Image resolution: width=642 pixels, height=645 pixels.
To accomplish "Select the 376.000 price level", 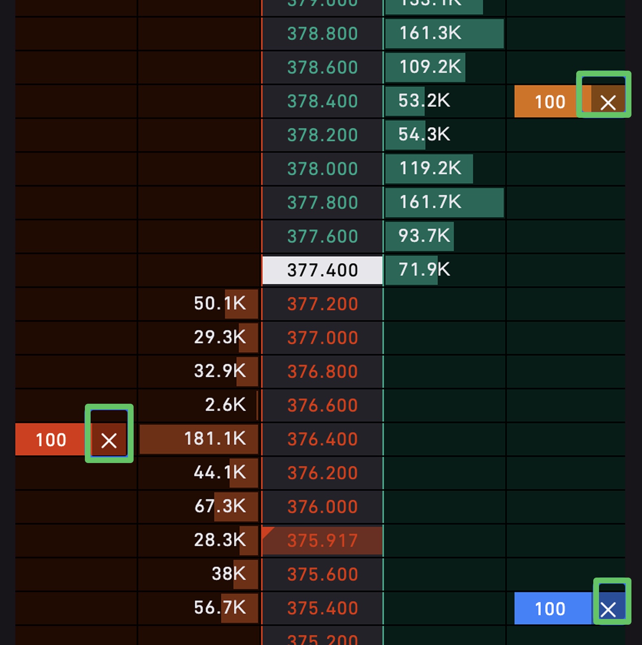I will point(322,507).
